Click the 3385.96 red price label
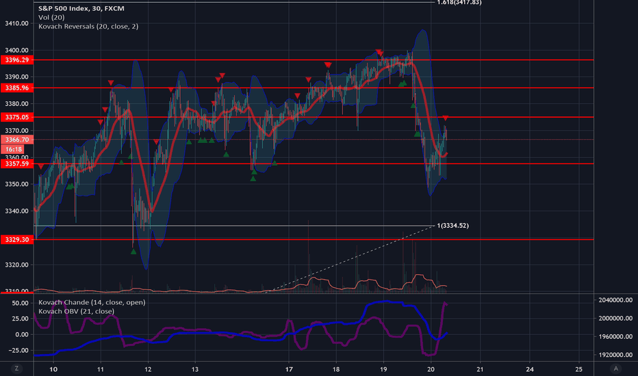 [16, 88]
